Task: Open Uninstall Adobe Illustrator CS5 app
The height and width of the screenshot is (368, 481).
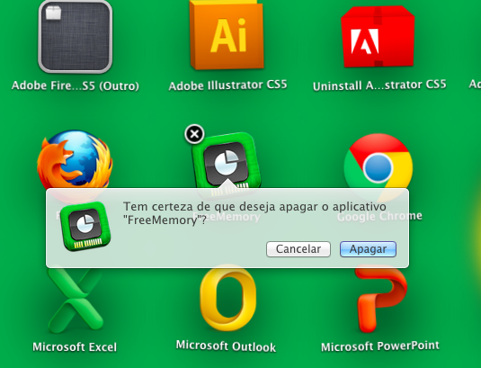Action: click(378, 37)
